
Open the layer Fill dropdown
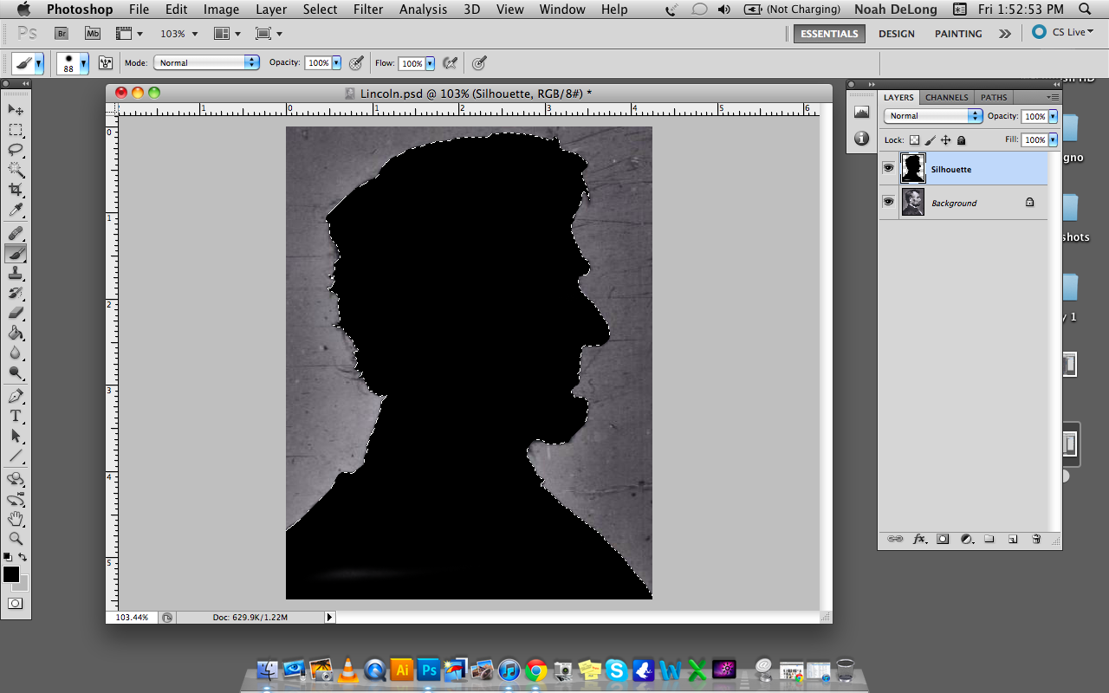(1053, 139)
